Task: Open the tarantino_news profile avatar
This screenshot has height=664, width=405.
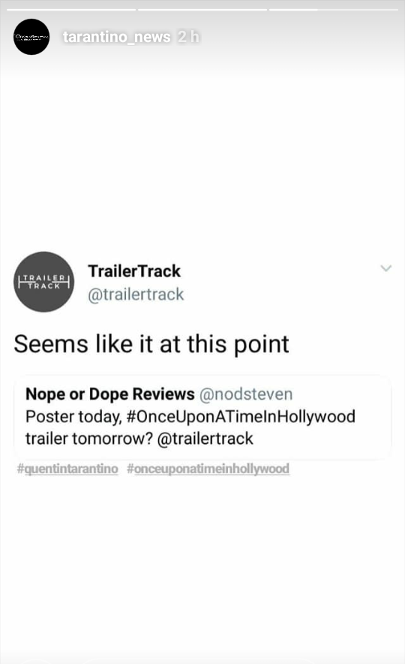Action: [x=31, y=37]
